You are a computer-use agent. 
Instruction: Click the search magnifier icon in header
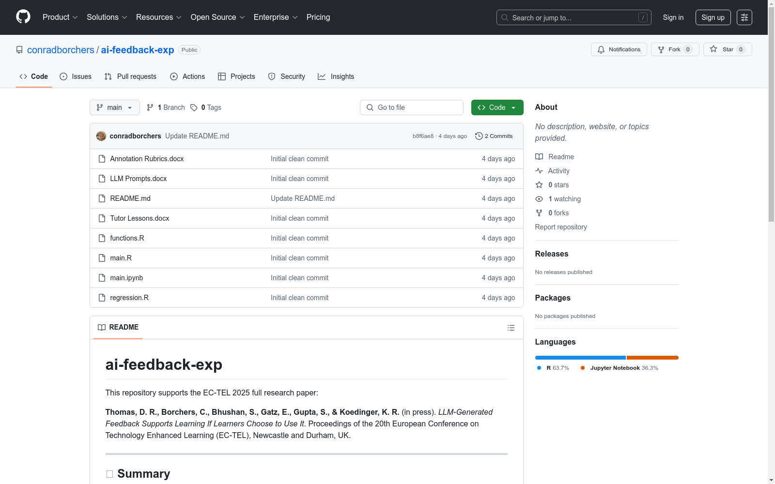pyautogui.click(x=505, y=17)
